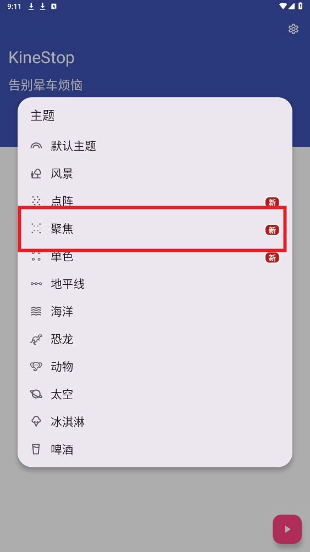Viewport: 310px width, 552px height.
Task: Tap the elephant animals icon
Action: point(36,367)
